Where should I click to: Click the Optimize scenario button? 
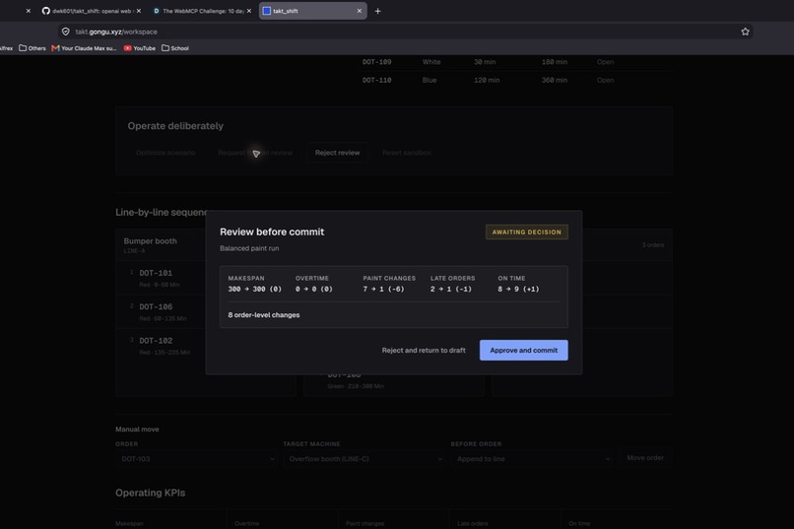(x=165, y=153)
